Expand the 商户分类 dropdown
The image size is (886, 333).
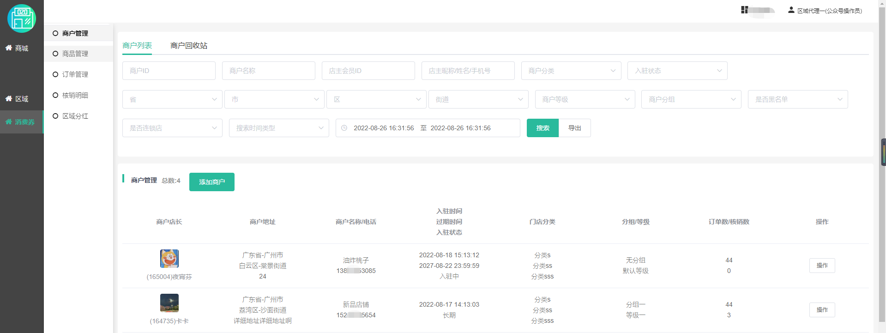pyautogui.click(x=571, y=71)
